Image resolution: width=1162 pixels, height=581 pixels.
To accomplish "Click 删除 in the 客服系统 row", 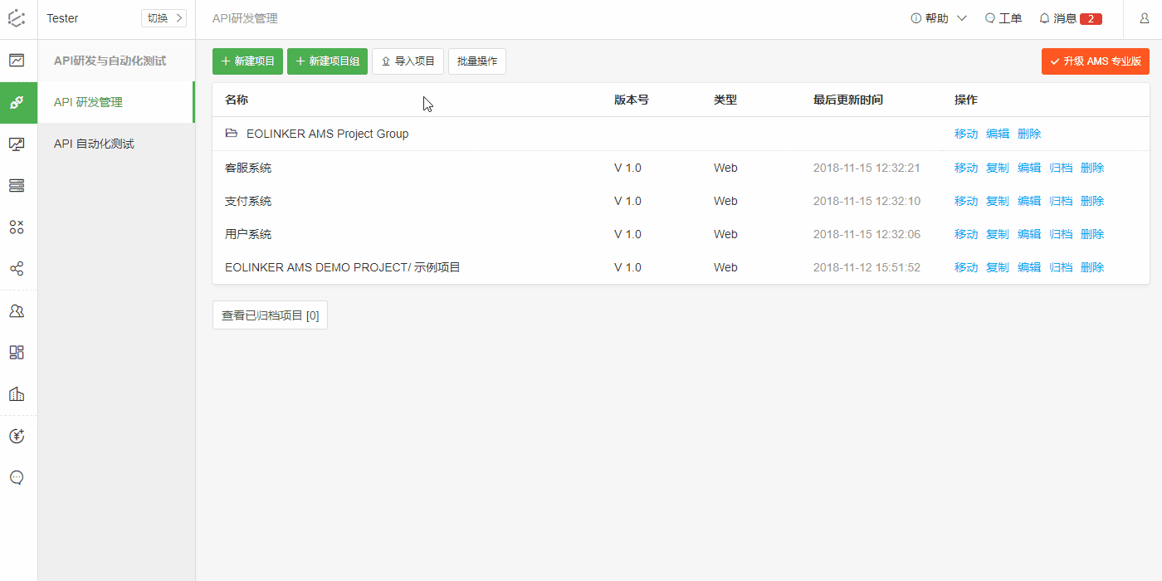I will [1092, 168].
